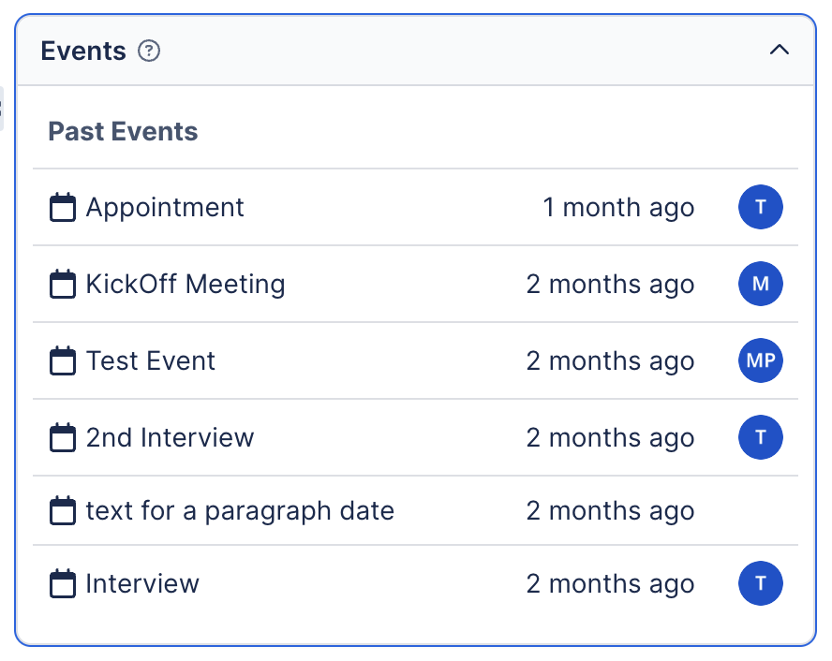Click the calendar icon beside Appointment

[x=62, y=208]
